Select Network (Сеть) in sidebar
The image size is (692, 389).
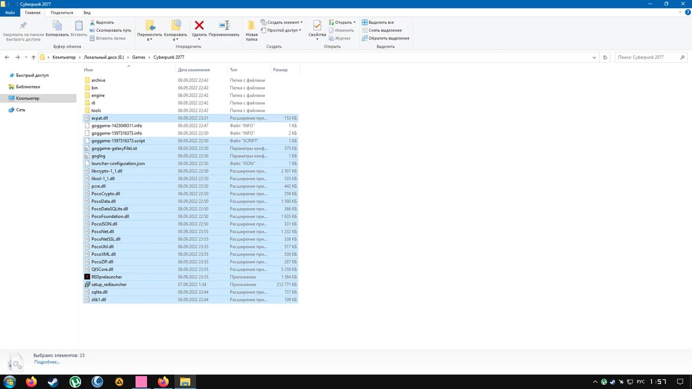pos(17,110)
